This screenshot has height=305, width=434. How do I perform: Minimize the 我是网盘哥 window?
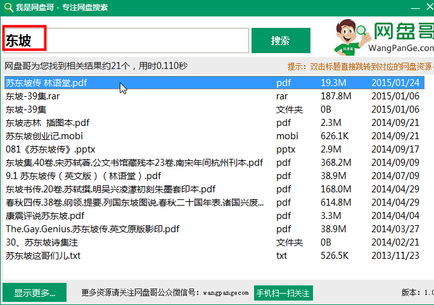point(415,8)
